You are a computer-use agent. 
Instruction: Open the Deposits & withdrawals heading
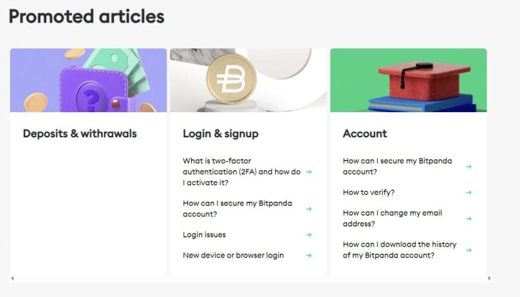click(x=80, y=133)
